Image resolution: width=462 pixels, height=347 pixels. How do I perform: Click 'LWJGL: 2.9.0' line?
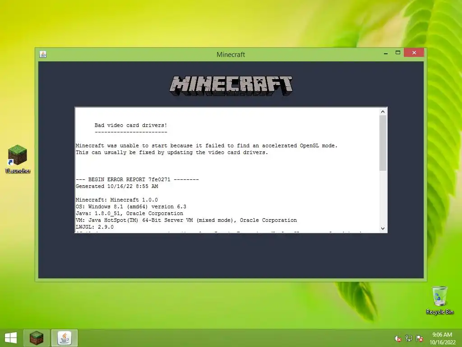pyautogui.click(x=95, y=227)
